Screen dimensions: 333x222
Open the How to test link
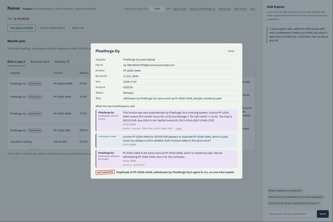coord(224,9)
